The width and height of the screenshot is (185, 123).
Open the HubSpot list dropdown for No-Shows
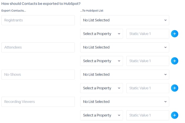click(x=125, y=74)
